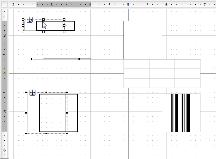Select the bottom-middle black handle of the tall lower control

click(46, 133)
